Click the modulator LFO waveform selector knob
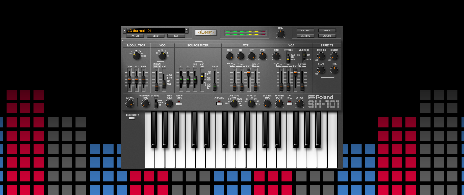 (x=136, y=56)
